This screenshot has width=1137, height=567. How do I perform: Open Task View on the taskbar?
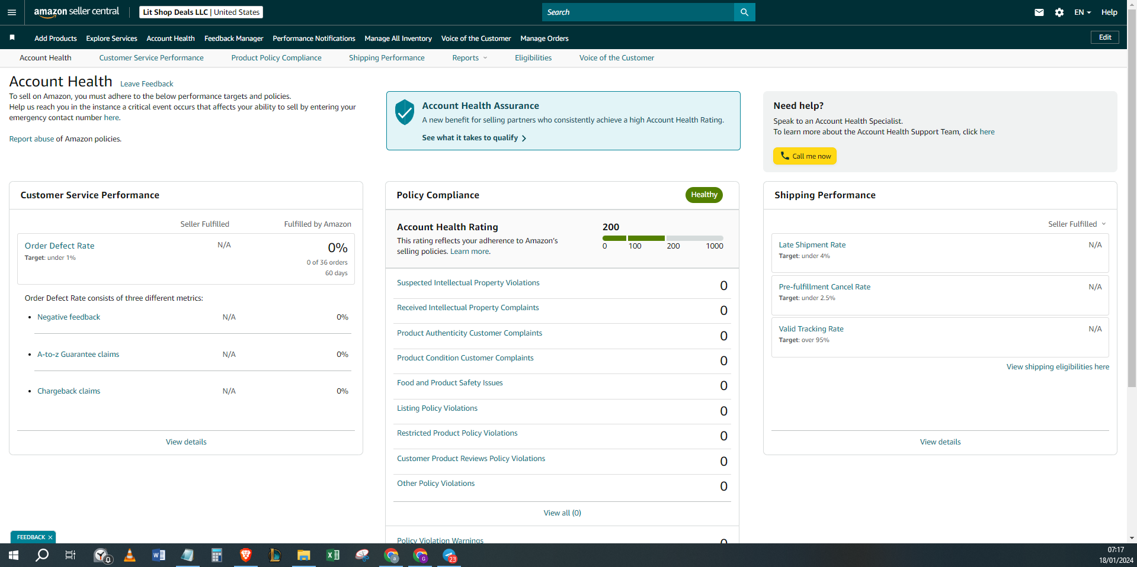[x=71, y=555]
